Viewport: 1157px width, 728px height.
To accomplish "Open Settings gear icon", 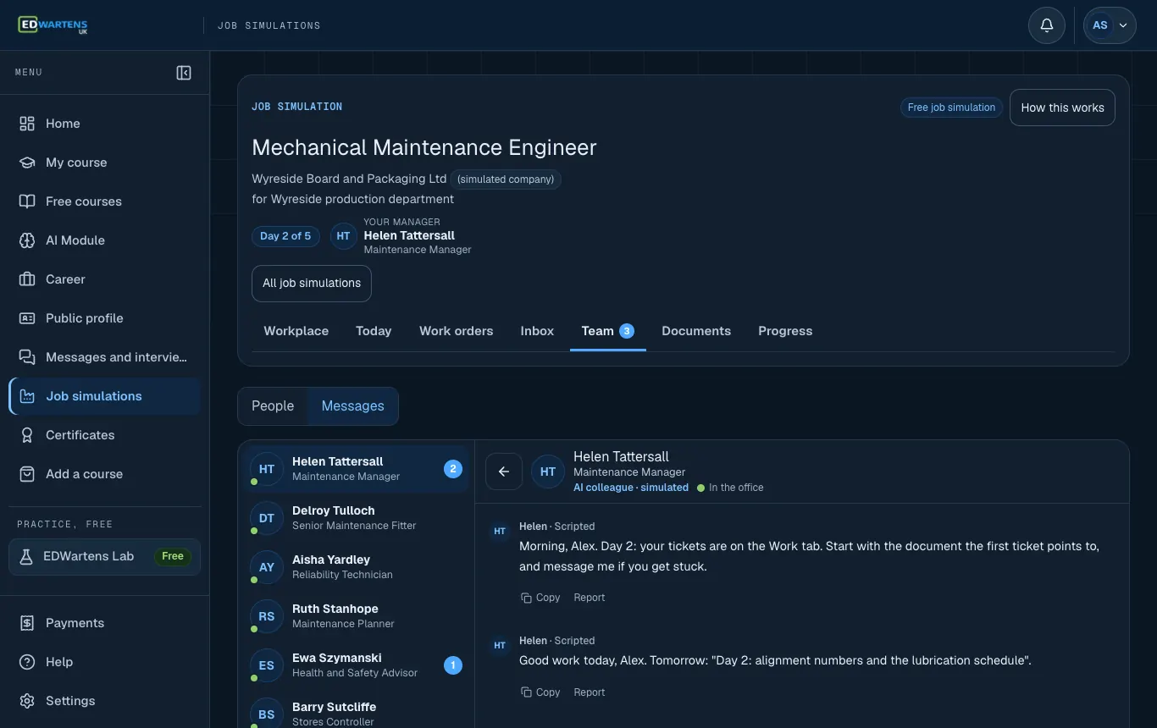I will click(x=27, y=701).
